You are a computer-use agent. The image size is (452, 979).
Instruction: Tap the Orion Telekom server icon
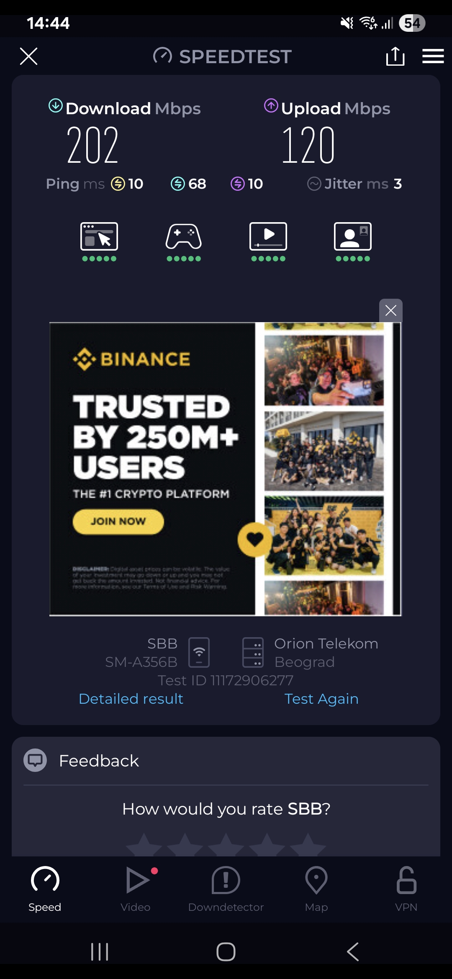coord(253,652)
